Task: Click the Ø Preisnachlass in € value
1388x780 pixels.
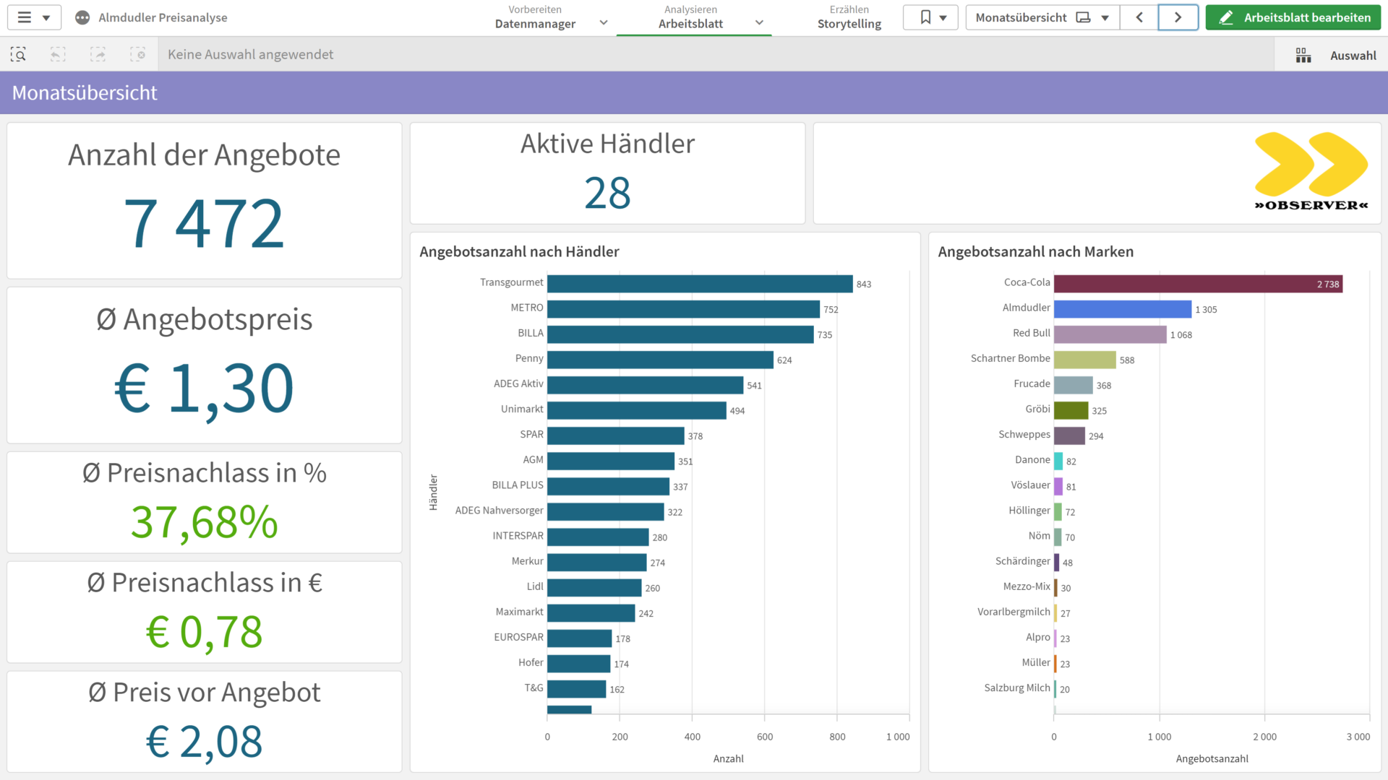Action: [x=205, y=632]
